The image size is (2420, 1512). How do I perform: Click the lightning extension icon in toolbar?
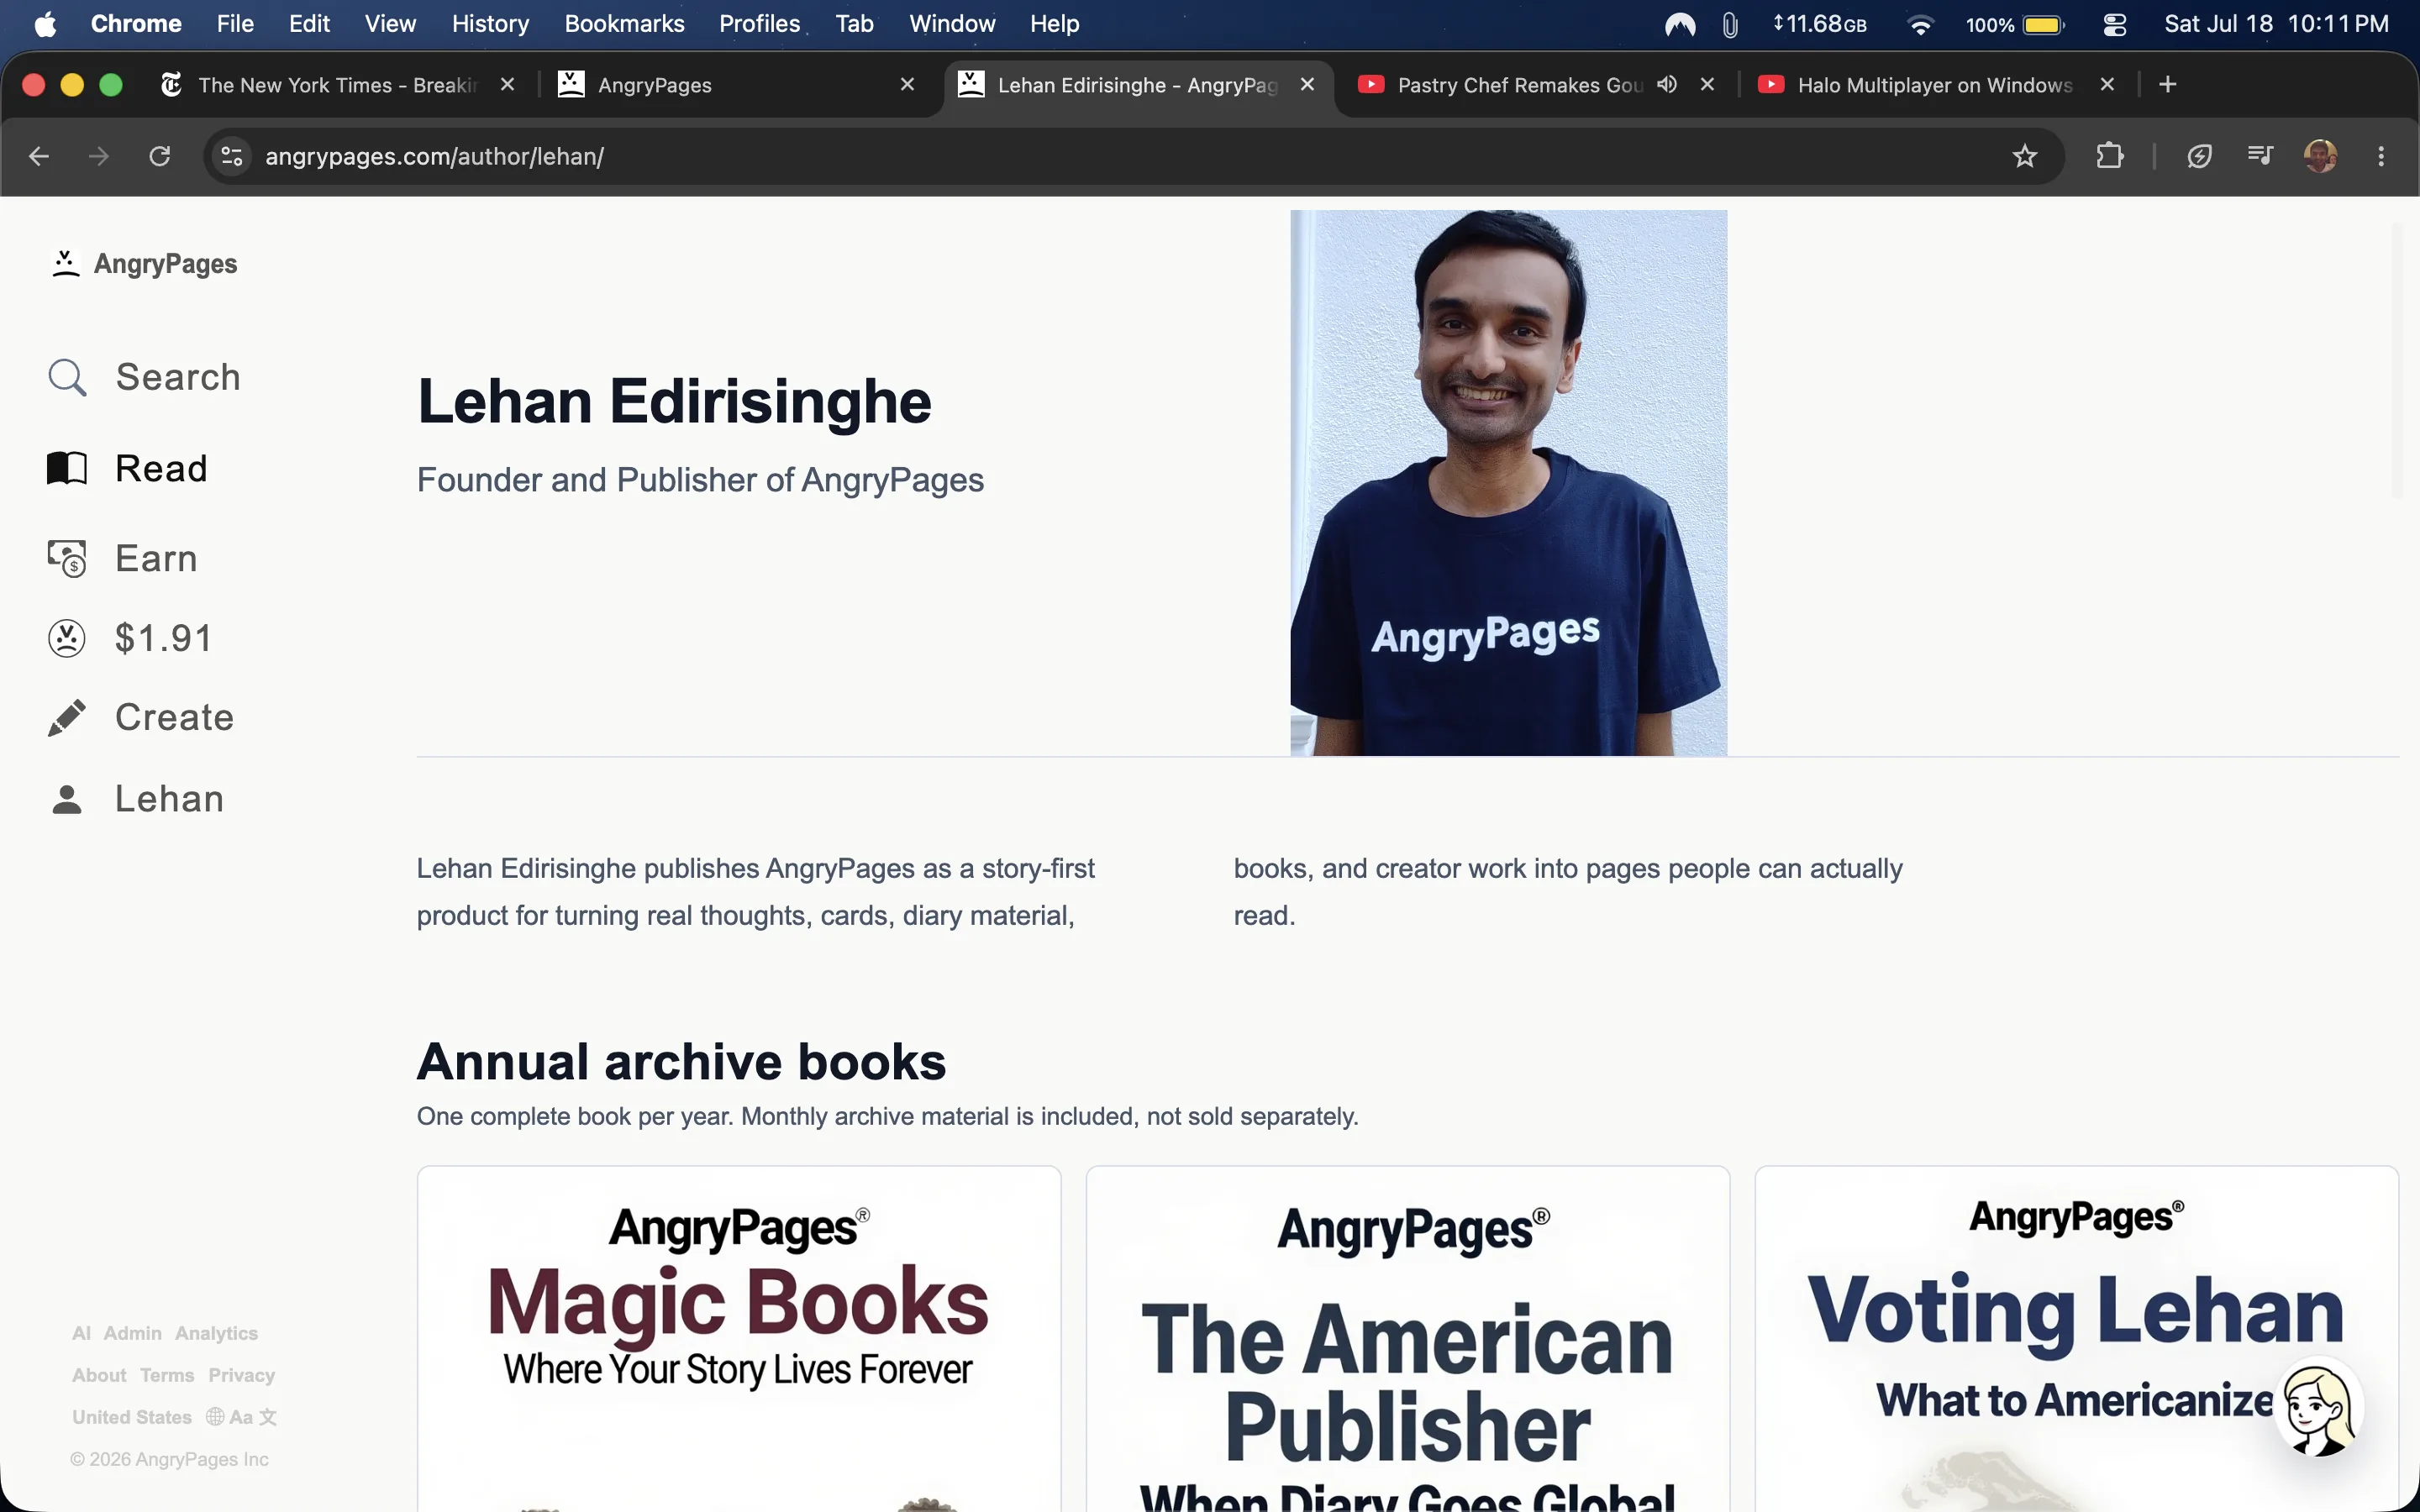pyautogui.click(x=2199, y=156)
